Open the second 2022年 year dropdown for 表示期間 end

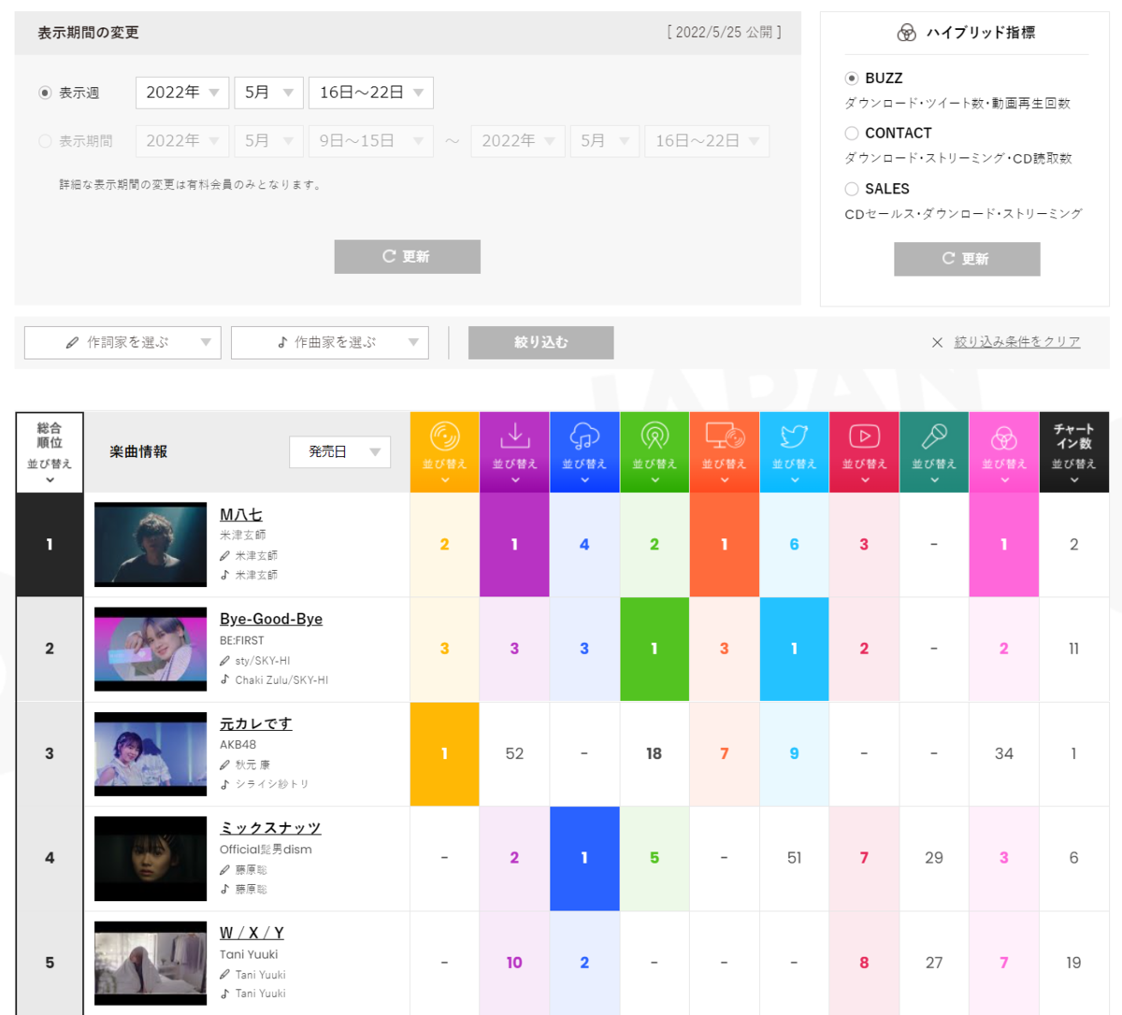pos(518,141)
